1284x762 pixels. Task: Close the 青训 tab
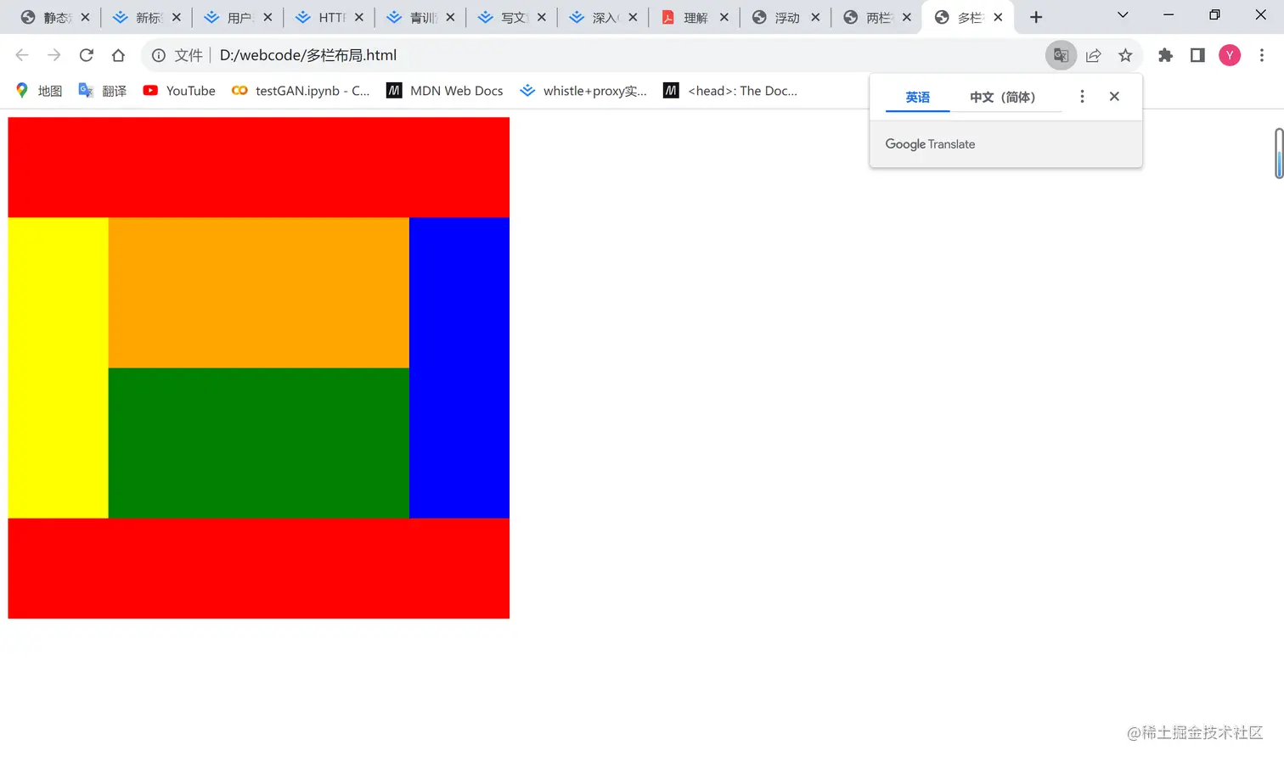click(x=450, y=17)
